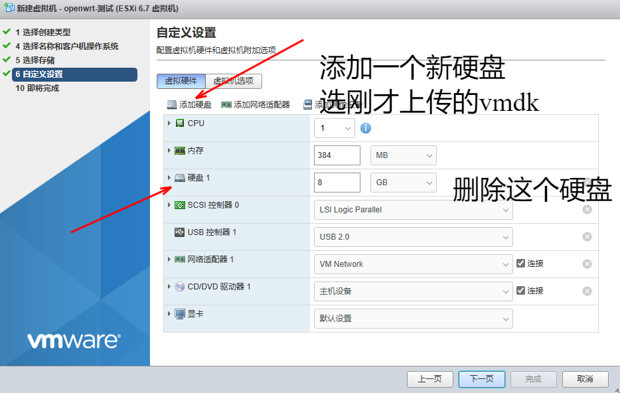
Task: Open the memory unit MB dropdown
Action: click(404, 155)
